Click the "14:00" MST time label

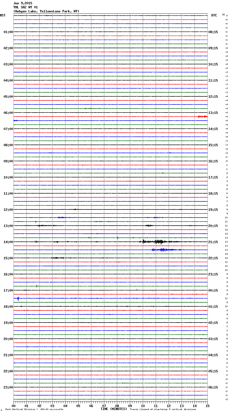coord(8,242)
